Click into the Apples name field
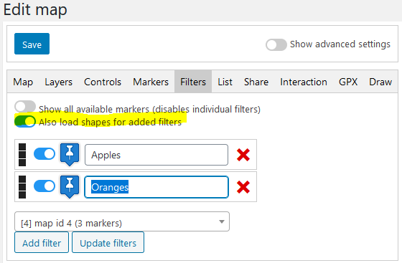 tap(156, 155)
